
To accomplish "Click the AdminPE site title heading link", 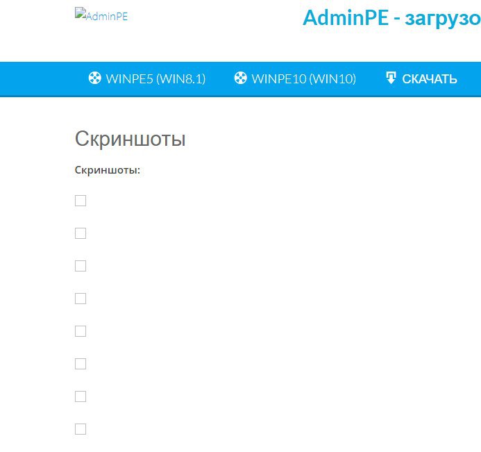I will [x=391, y=18].
